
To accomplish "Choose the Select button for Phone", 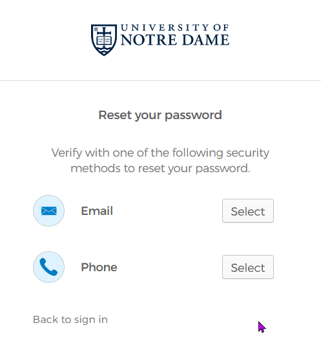I will (x=248, y=267).
